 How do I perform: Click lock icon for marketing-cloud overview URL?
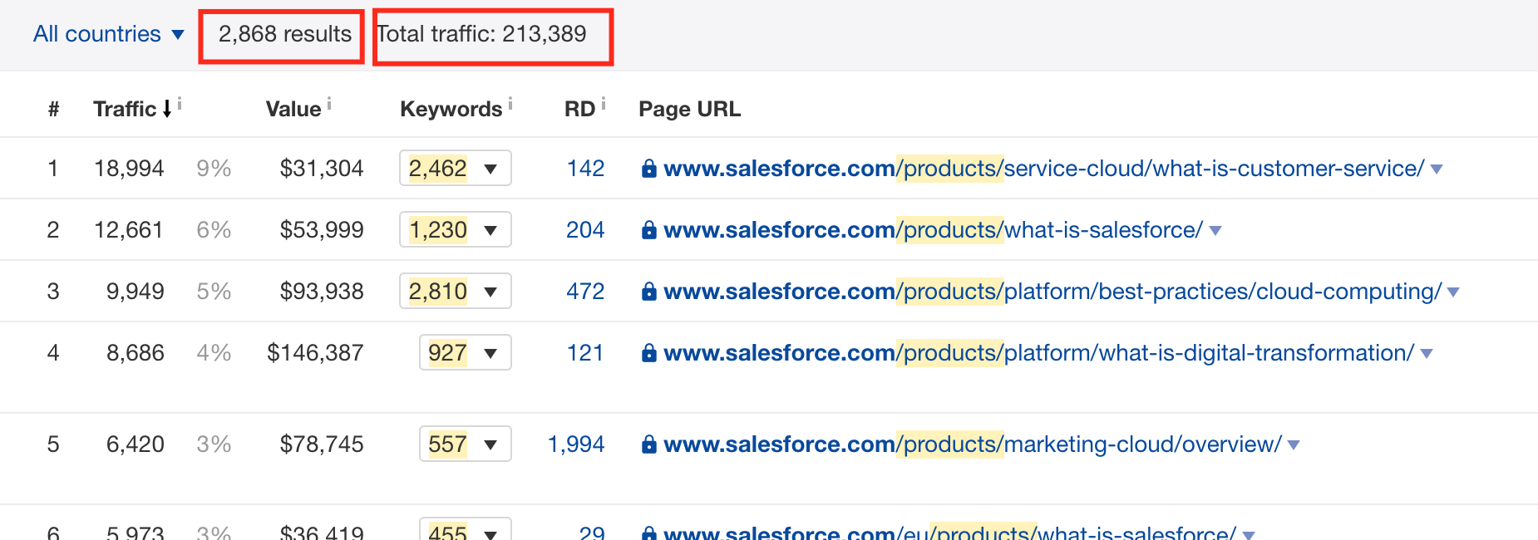[x=649, y=444]
